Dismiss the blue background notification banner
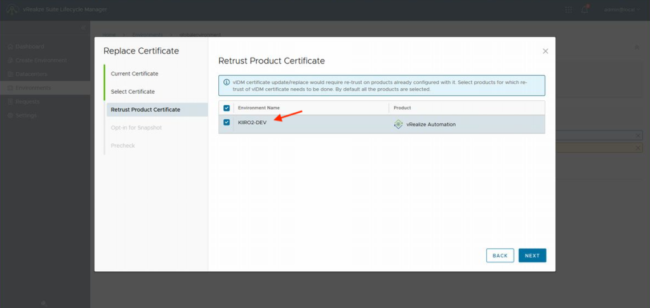 (638, 136)
